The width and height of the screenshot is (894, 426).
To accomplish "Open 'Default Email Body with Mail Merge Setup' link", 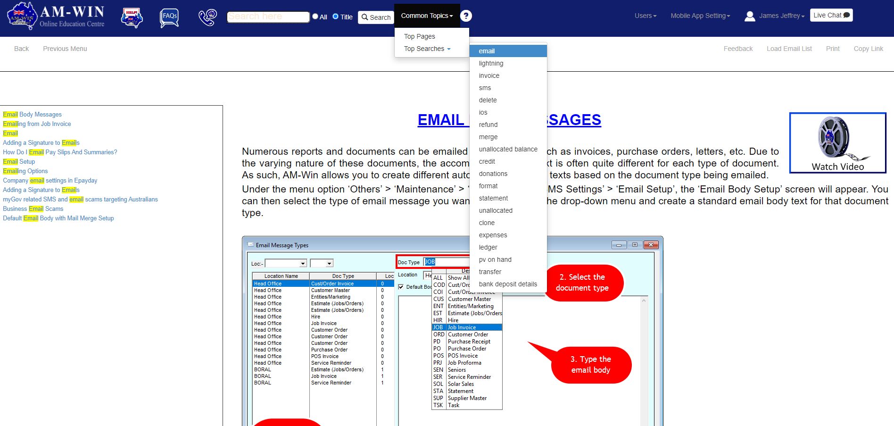I will point(58,218).
